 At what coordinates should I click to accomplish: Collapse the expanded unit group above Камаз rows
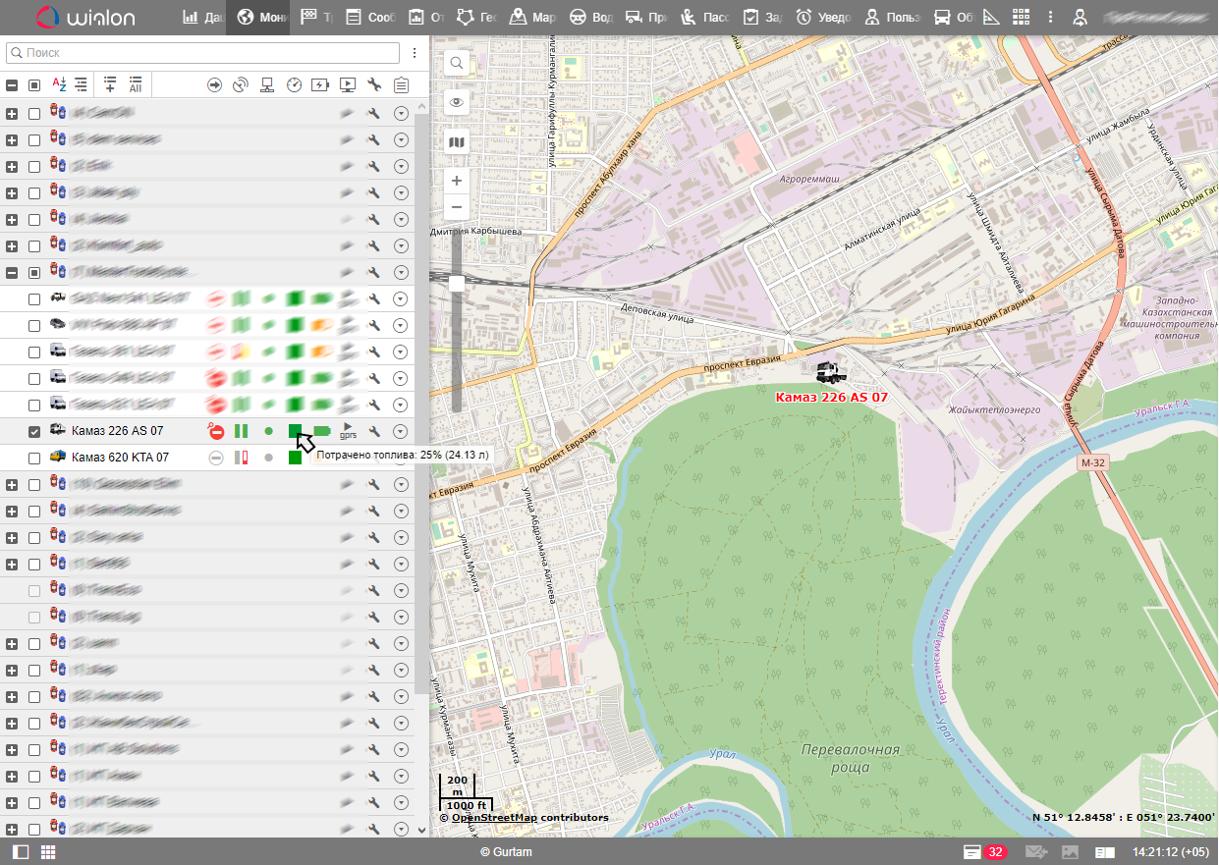(12, 272)
